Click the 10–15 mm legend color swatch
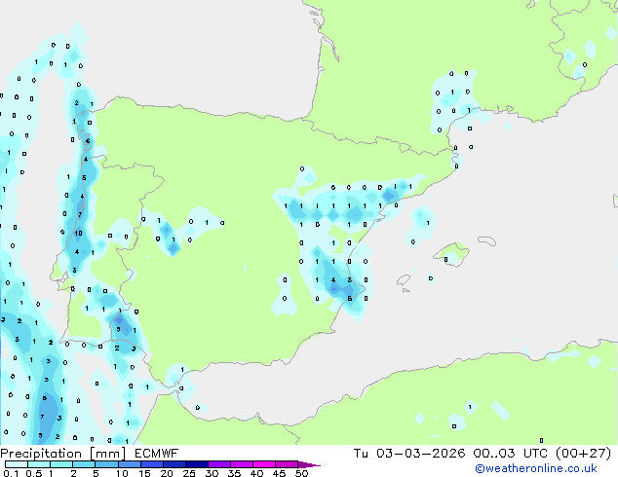Viewport: 618px width, 477px height. [x=129, y=464]
